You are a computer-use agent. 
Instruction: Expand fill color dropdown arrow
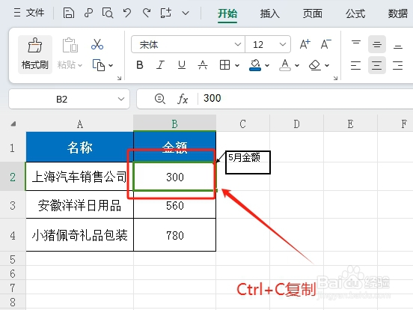267,65
